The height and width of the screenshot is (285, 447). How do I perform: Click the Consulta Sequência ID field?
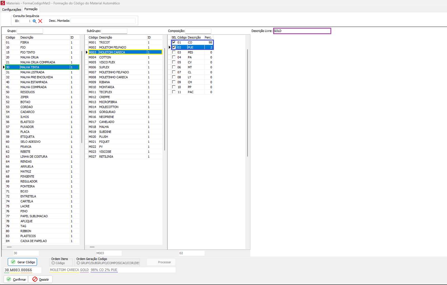pos(25,21)
